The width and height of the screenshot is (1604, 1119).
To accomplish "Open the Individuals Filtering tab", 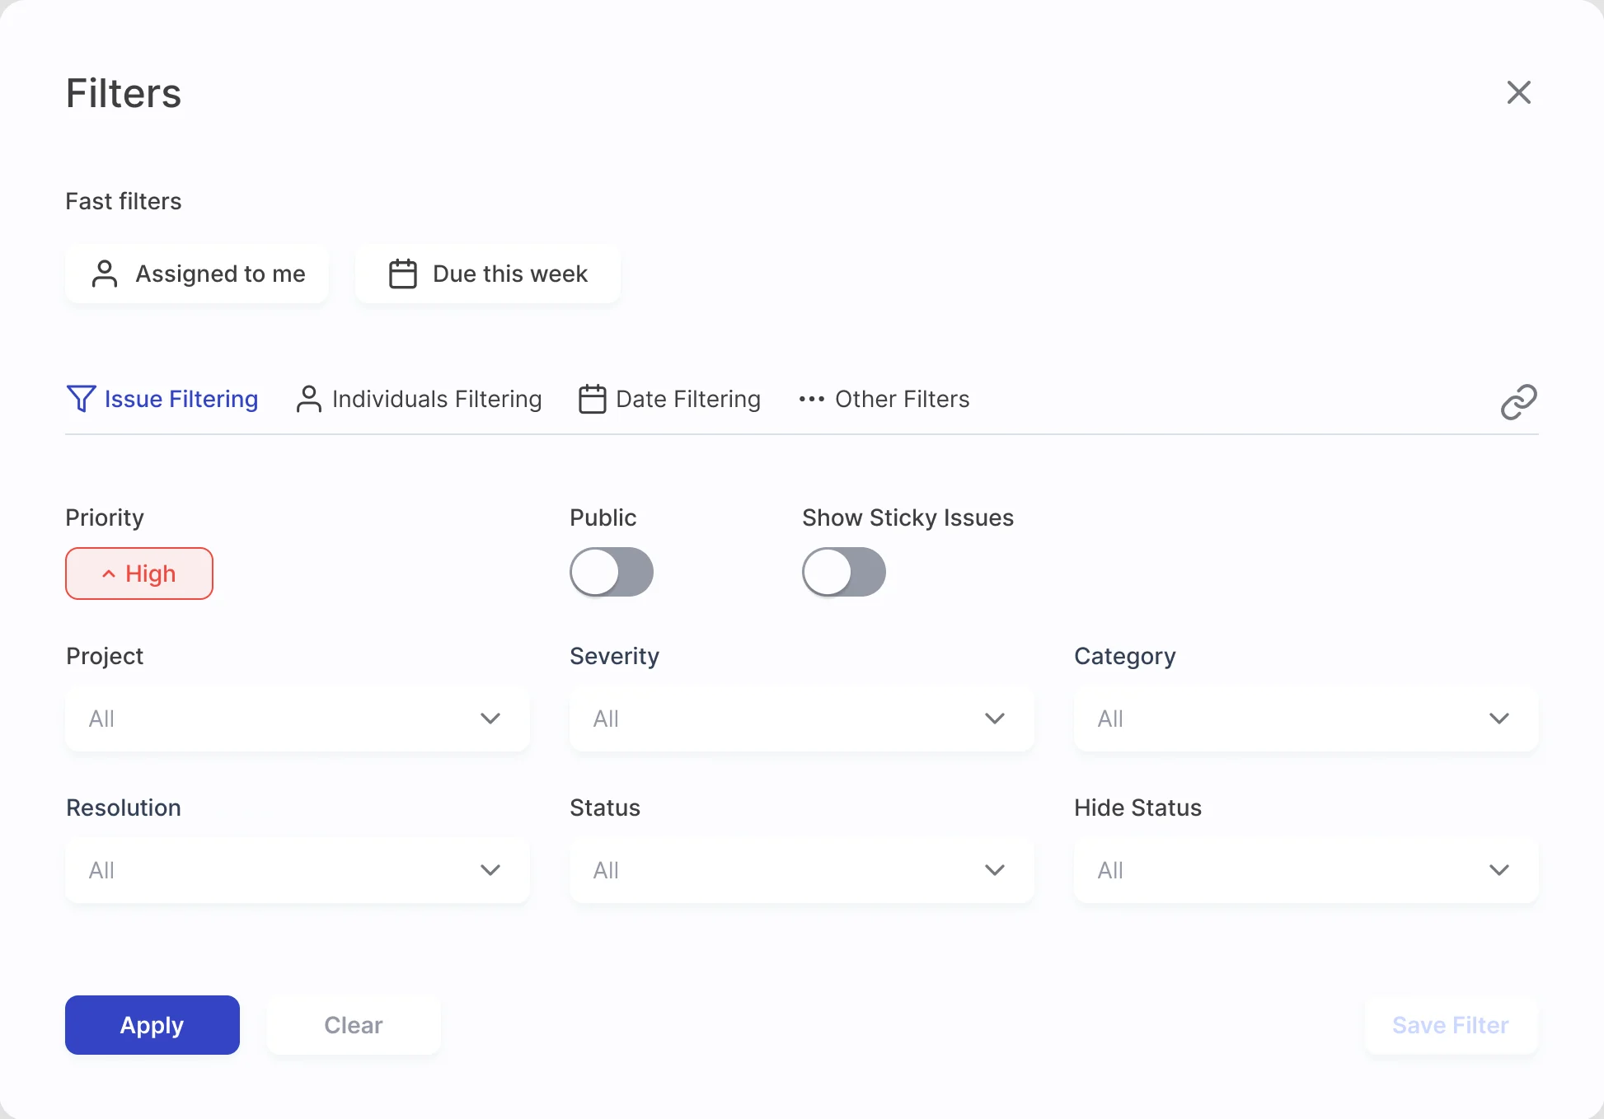I will (419, 399).
